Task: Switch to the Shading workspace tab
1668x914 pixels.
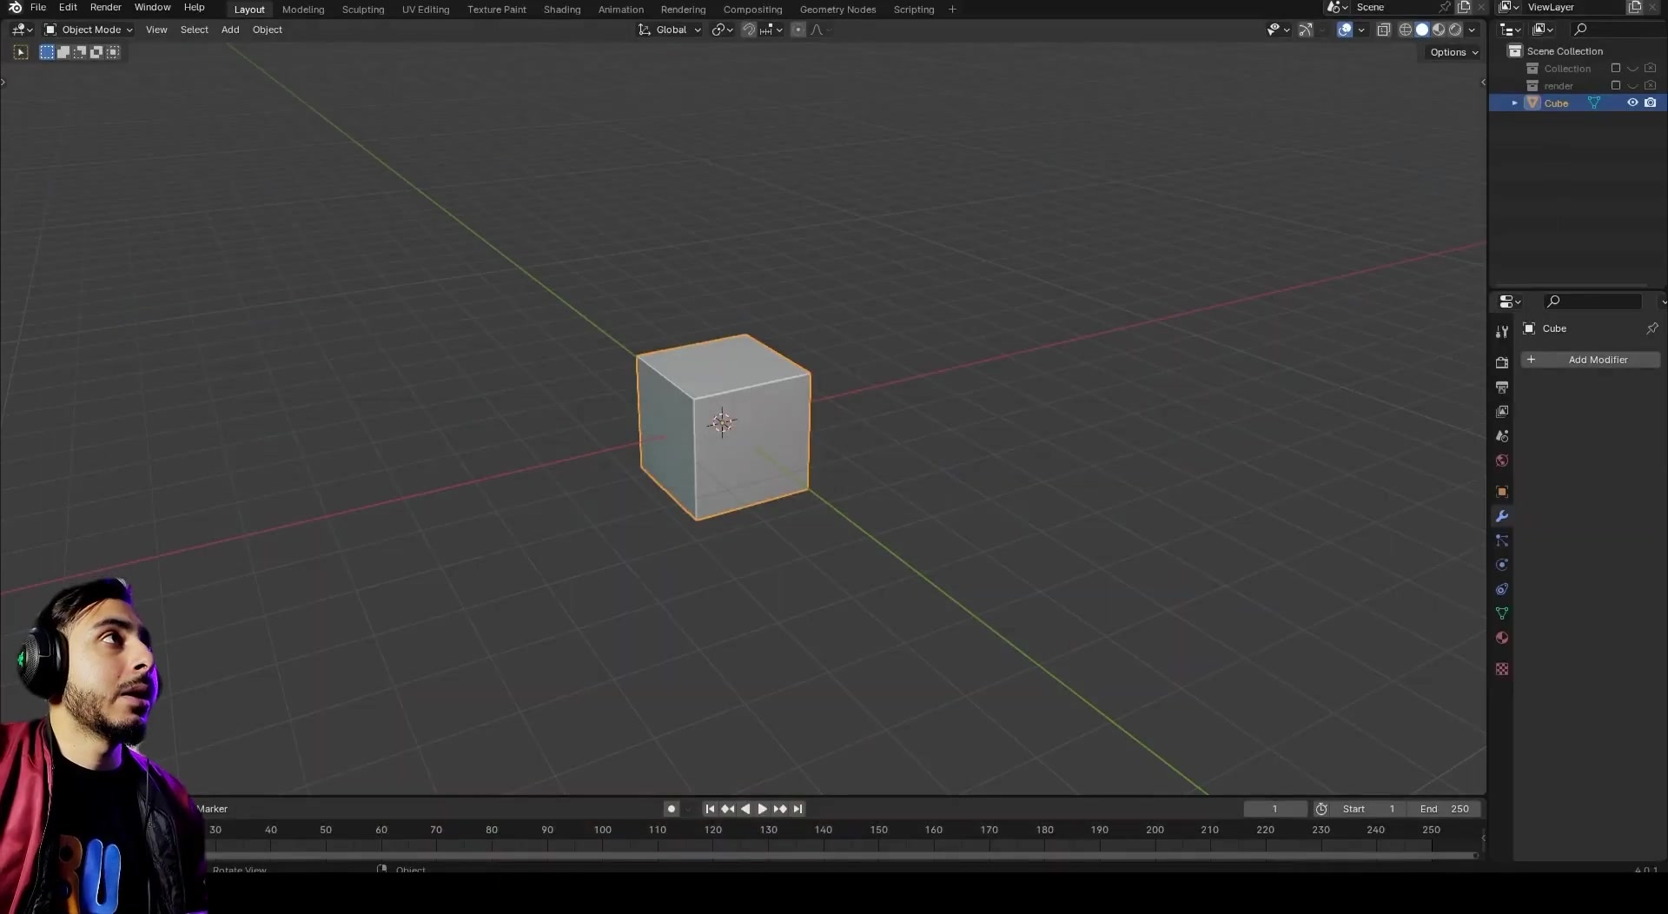Action: [x=562, y=10]
